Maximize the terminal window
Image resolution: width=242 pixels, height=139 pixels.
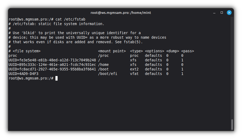click(221, 13)
